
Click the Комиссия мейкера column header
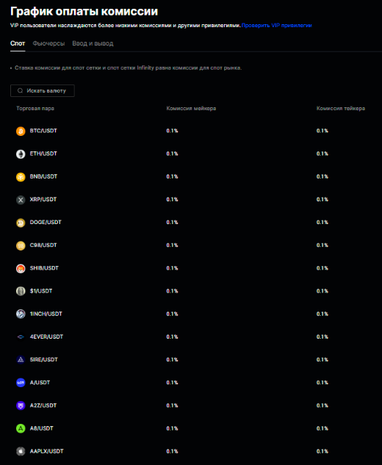(191, 109)
